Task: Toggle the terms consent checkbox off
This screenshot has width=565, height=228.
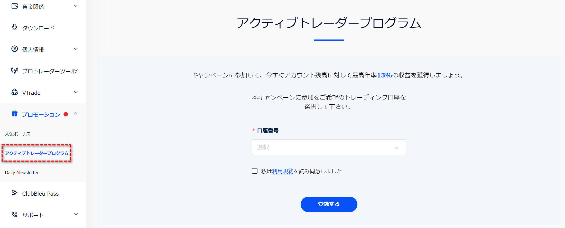Action: (255, 171)
